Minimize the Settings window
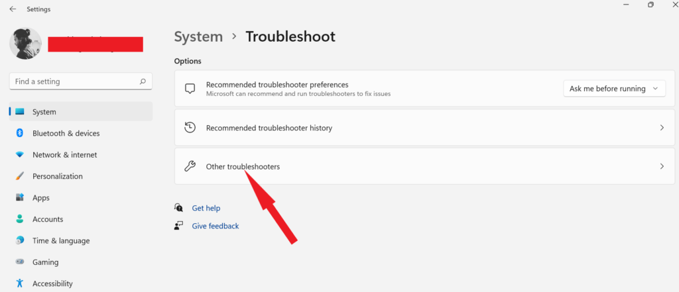This screenshot has width=679, height=292. pos(626,5)
